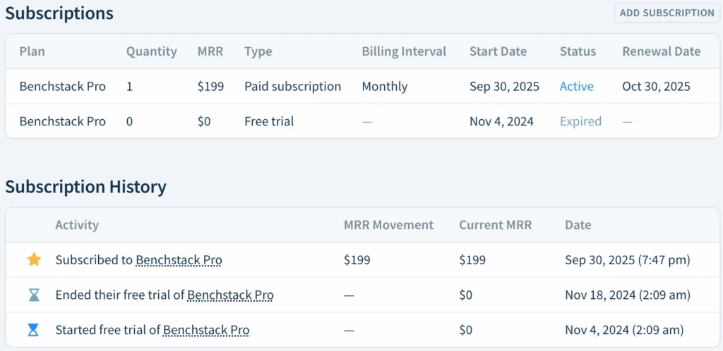This screenshot has width=723, height=351.
Task: Select the free trial Benchstack Pro plan row
Action: pos(63,121)
